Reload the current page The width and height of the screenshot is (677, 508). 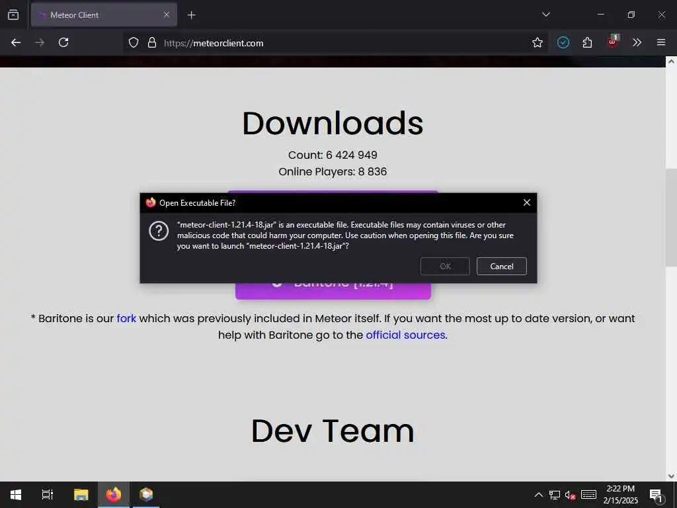pos(63,42)
